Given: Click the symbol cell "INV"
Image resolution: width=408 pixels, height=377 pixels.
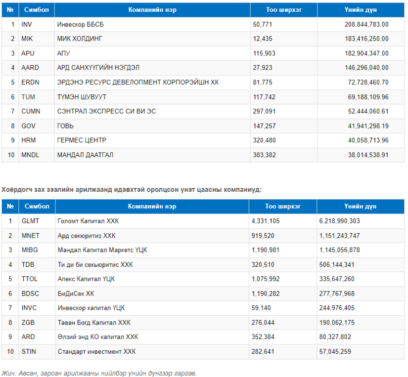Looking at the screenshot, I should (27, 24).
